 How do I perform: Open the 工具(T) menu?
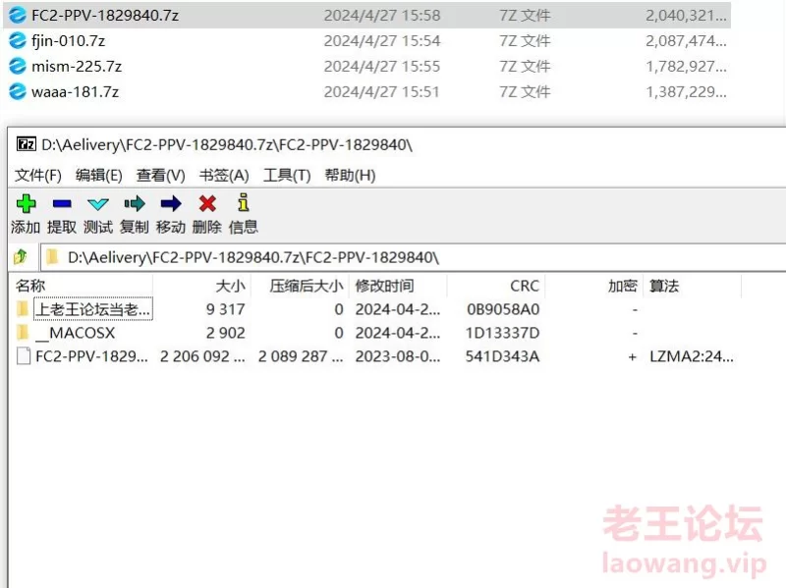point(287,176)
